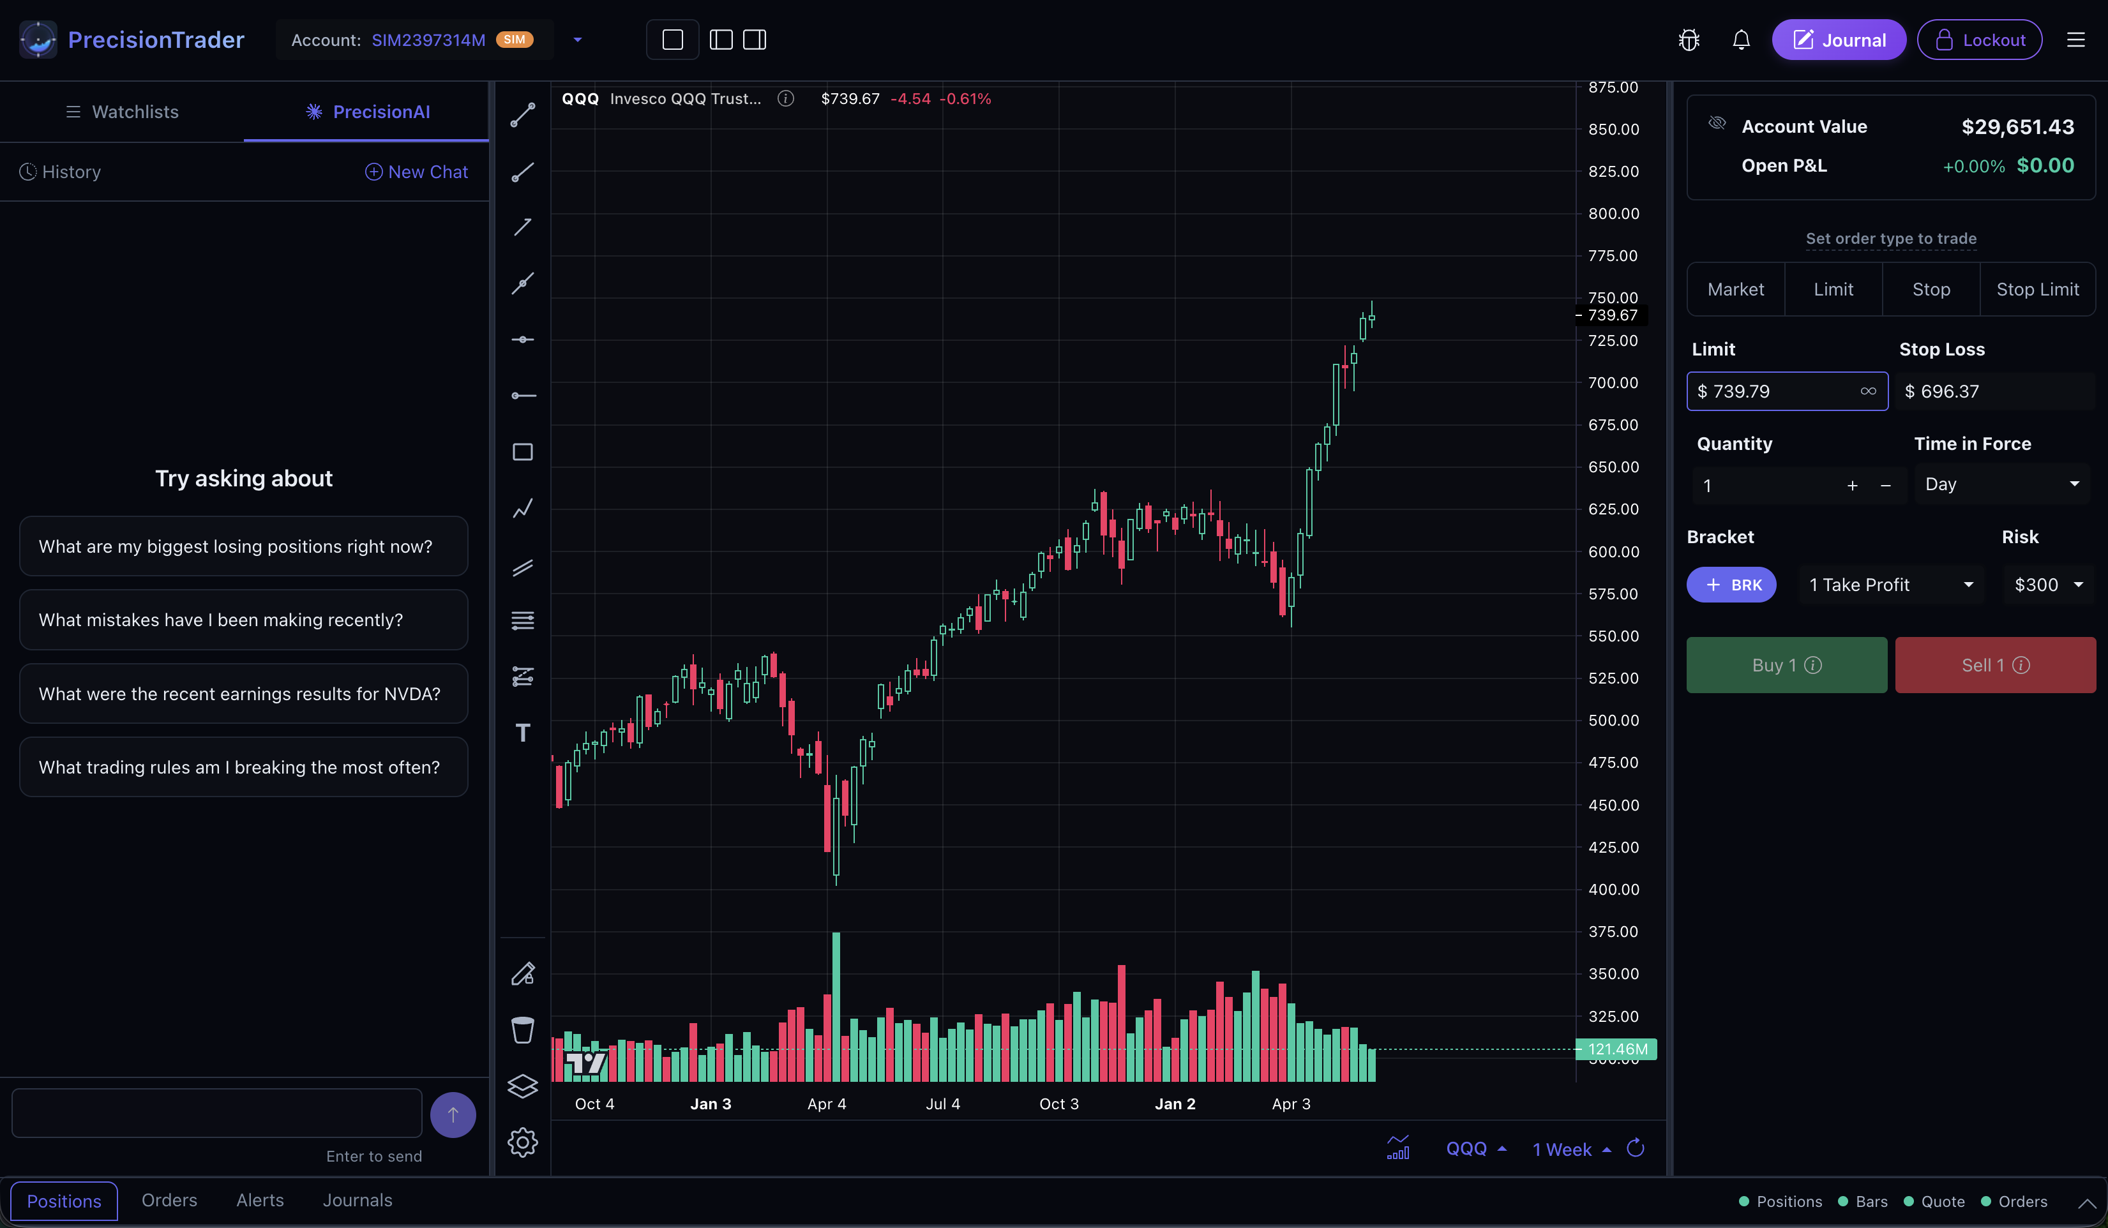Select Limit order type
Image resolution: width=2108 pixels, height=1228 pixels.
[x=1833, y=289]
